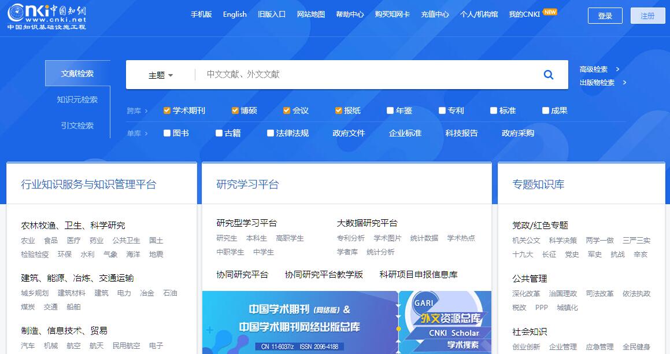Tick the 古籍 checkbox
The width and height of the screenshot is (670, 354).
(219, 133)
